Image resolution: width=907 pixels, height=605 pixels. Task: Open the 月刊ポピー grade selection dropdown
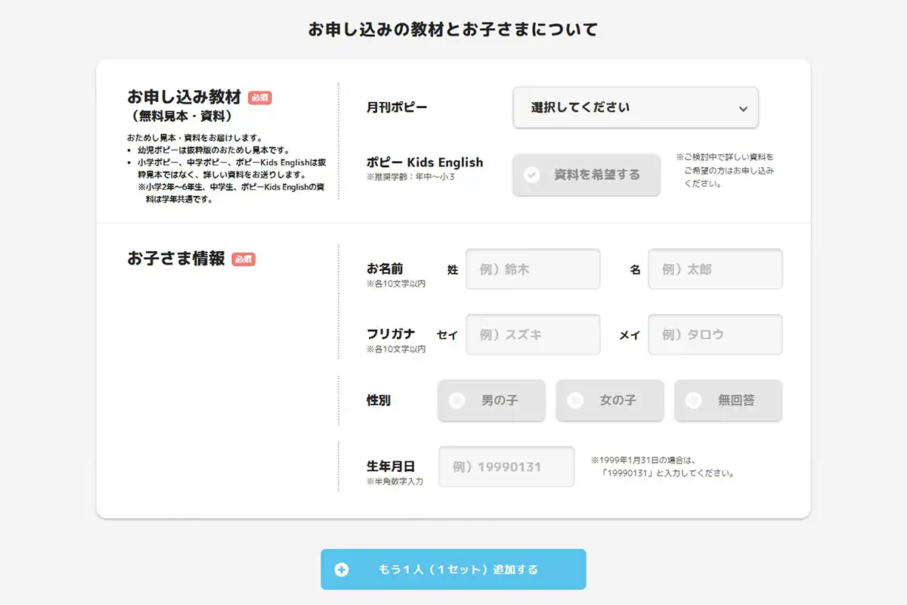click(635, 107)
